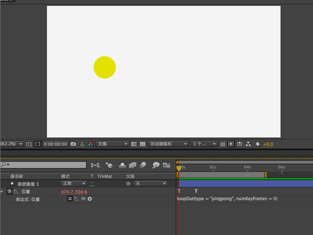Open the RGB channel and color management icon
This screenshot has width=313, height=235.
91,144
